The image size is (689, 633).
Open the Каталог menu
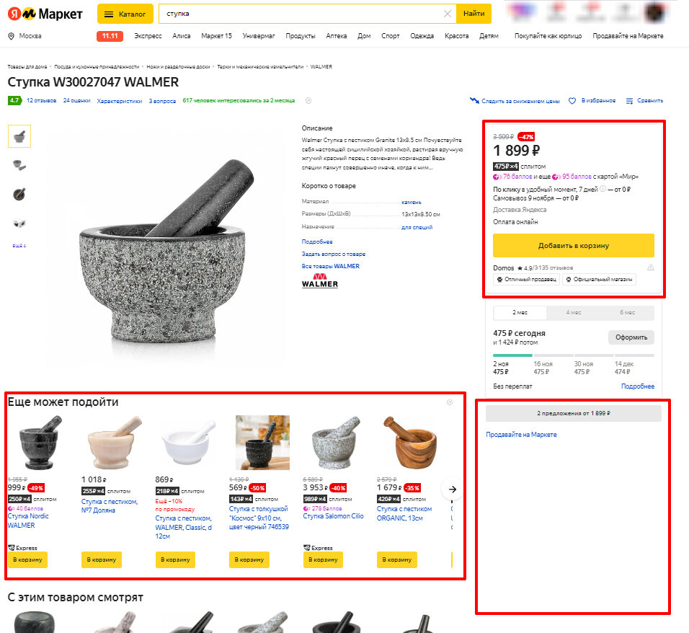[125, 14]
